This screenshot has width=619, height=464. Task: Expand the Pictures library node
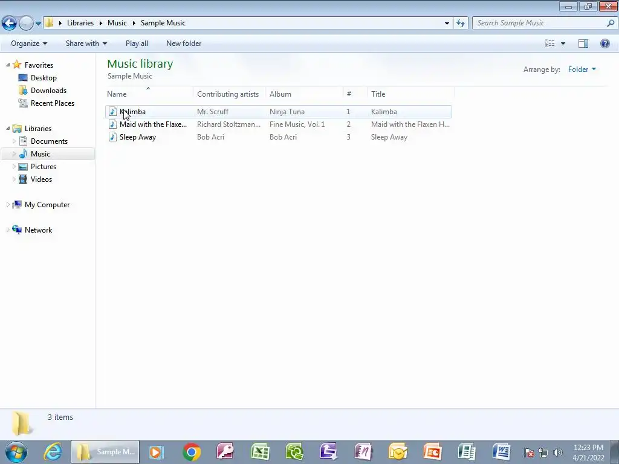point(15,166)
